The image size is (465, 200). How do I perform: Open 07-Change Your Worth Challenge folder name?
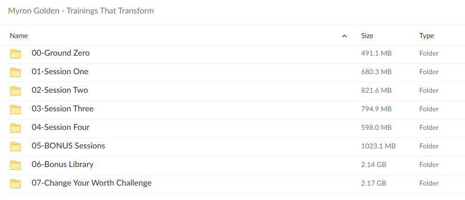coord(91,183)
